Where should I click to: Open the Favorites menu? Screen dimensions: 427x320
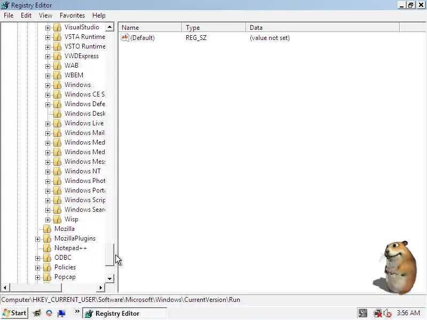tap(72, 15)
